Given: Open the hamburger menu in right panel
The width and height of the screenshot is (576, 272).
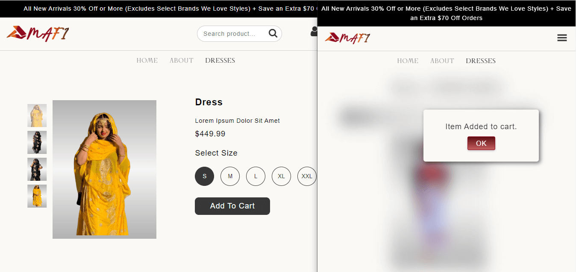Looking at the screenshot, I should (x=562, y=38).
